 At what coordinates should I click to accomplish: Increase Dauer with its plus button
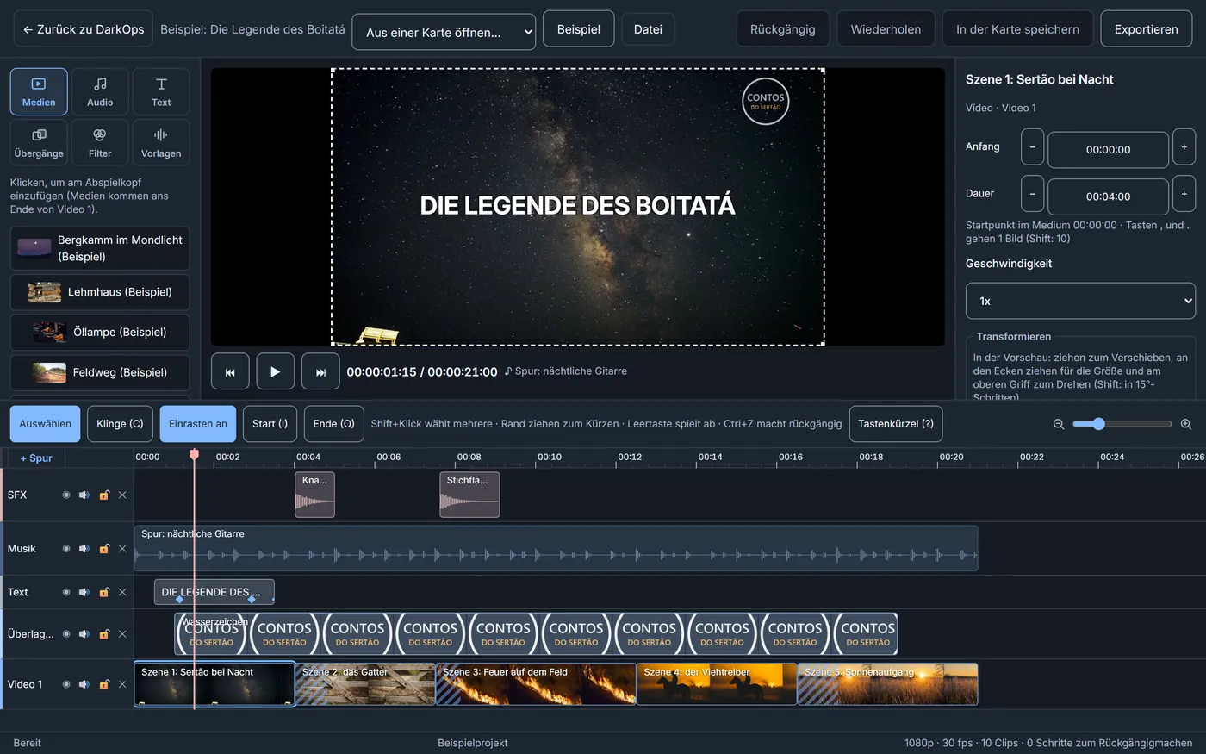coord(1184,195)
